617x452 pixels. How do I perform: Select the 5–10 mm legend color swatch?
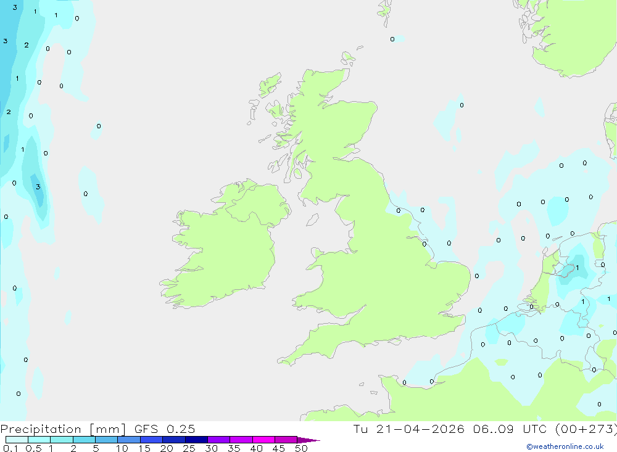(x=107, y=440)
